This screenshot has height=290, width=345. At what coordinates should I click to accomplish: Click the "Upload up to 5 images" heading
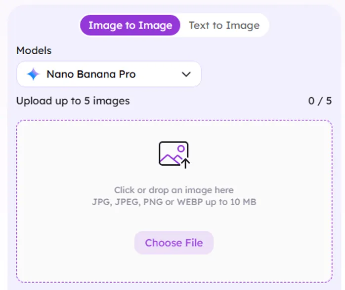tap(73, 101)
